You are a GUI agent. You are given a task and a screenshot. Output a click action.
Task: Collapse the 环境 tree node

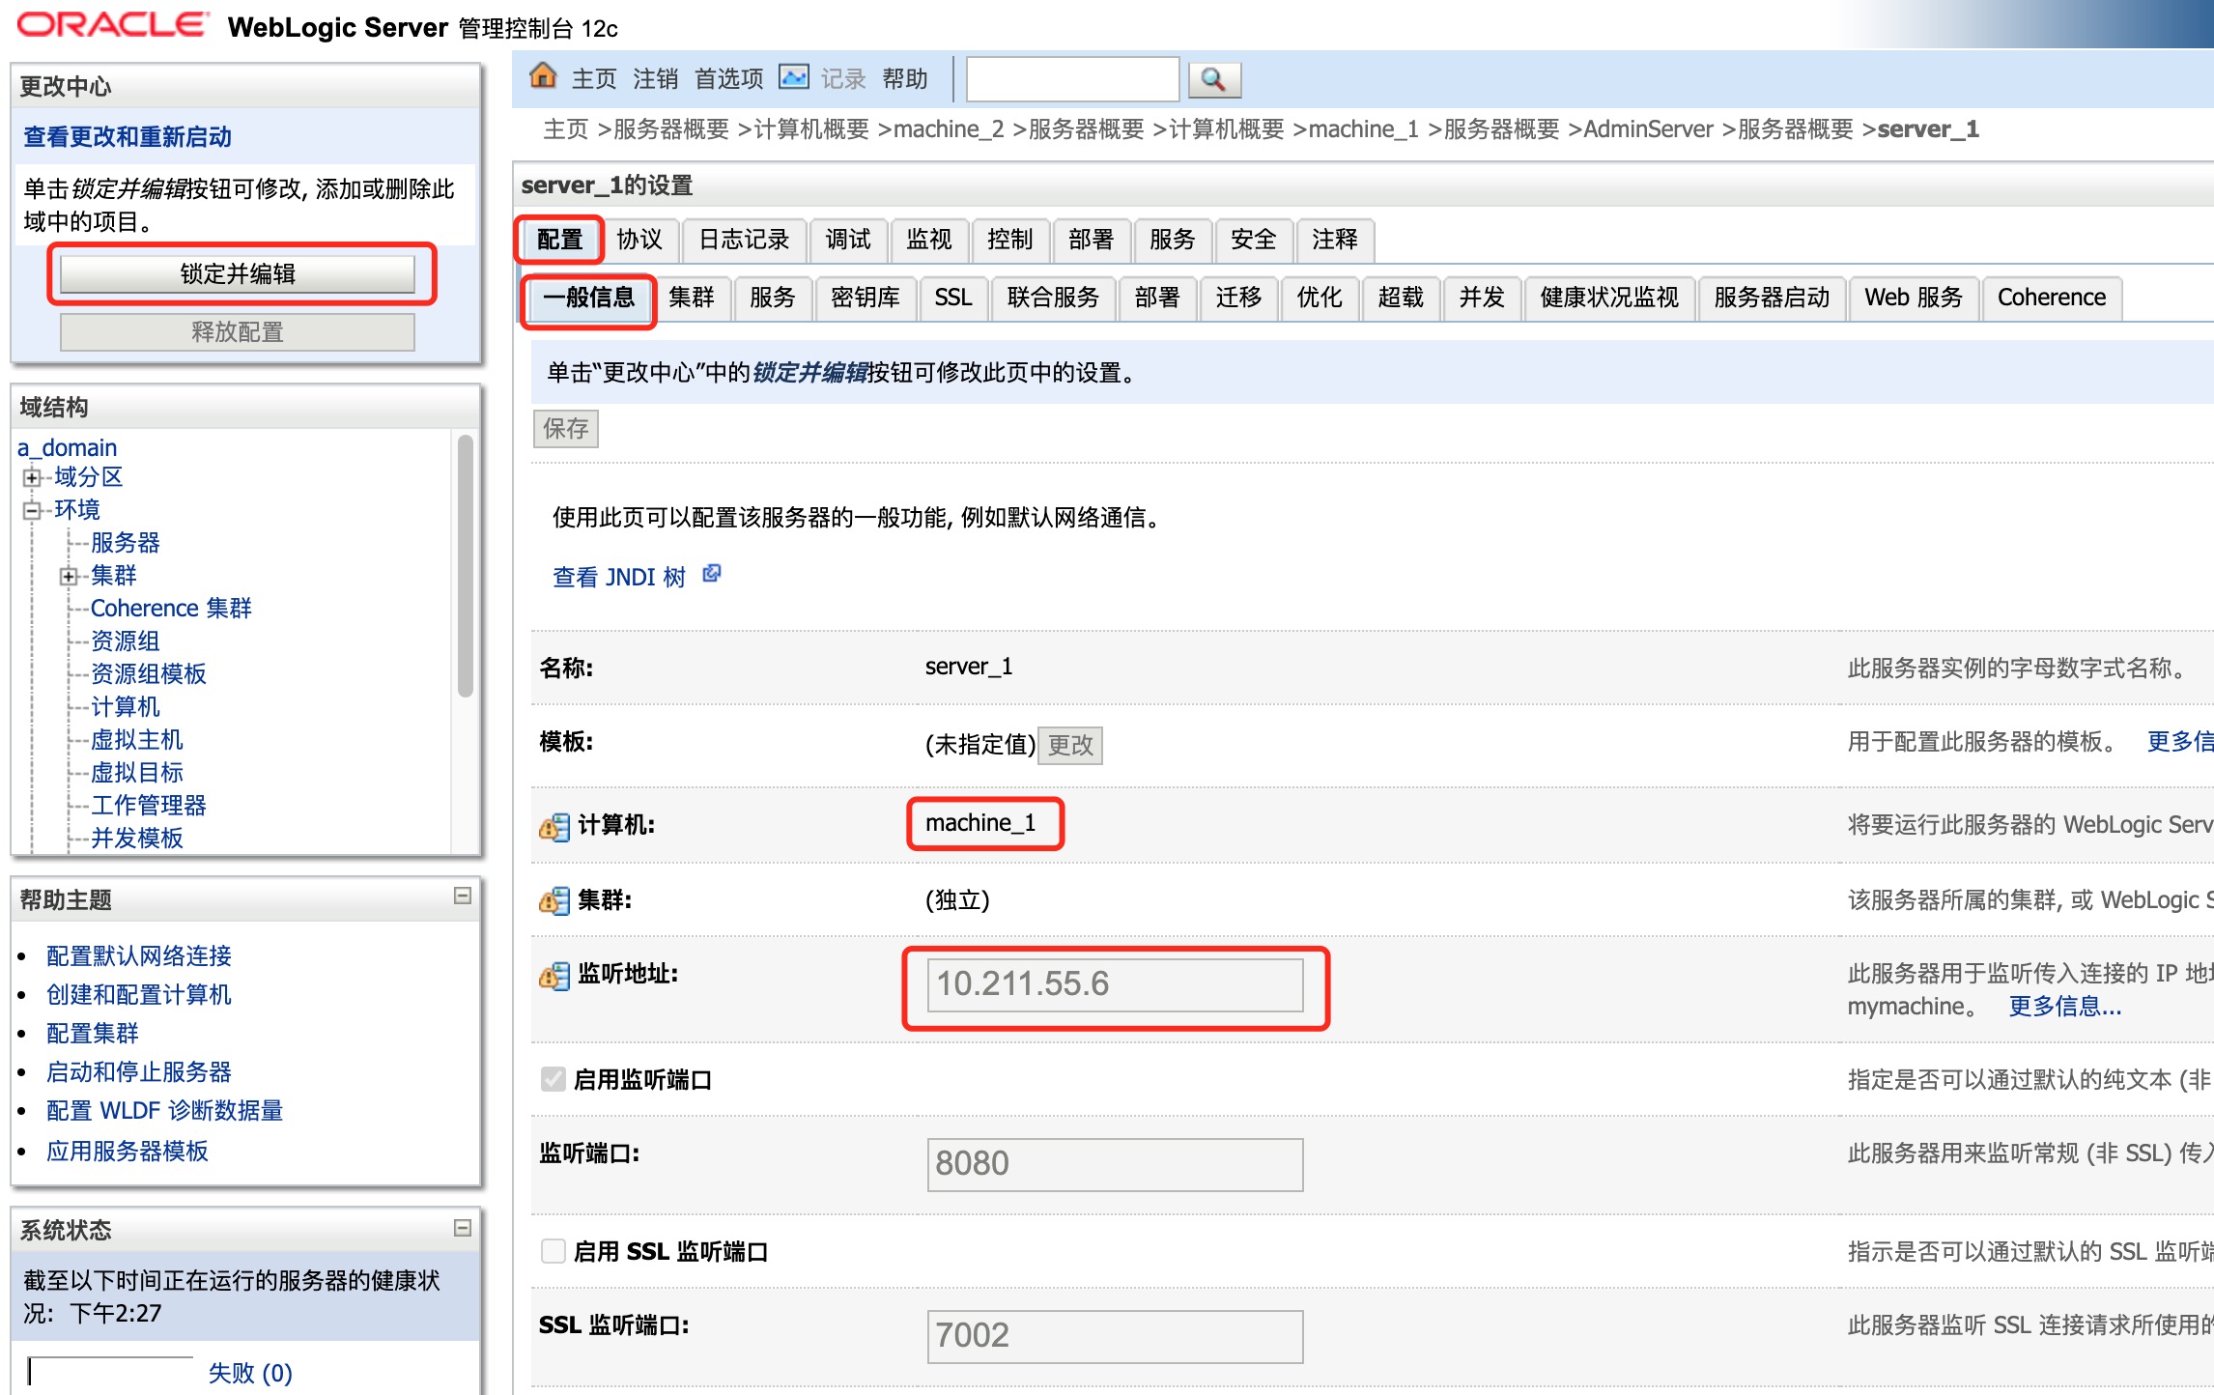coord(32,510)
